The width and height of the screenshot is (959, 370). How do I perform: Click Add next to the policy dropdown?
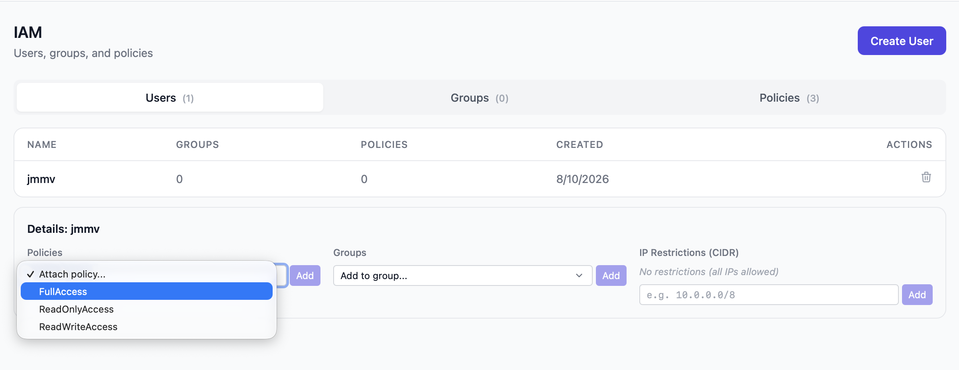point(305,276)
